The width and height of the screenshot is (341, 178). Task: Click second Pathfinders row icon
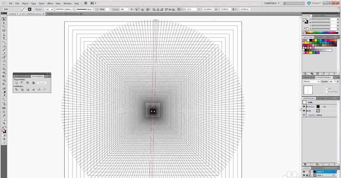22,89
